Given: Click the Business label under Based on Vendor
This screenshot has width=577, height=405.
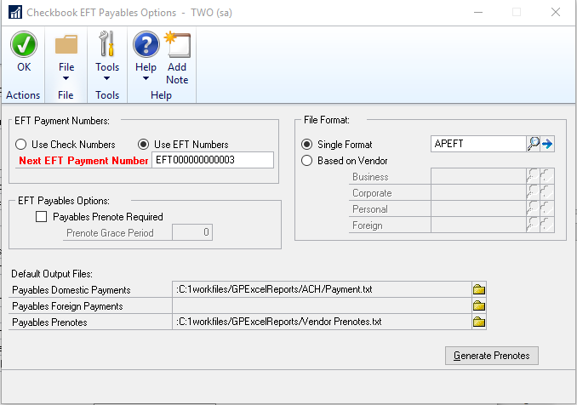Looking at the screenshot, I should click(x=370, y=177).
